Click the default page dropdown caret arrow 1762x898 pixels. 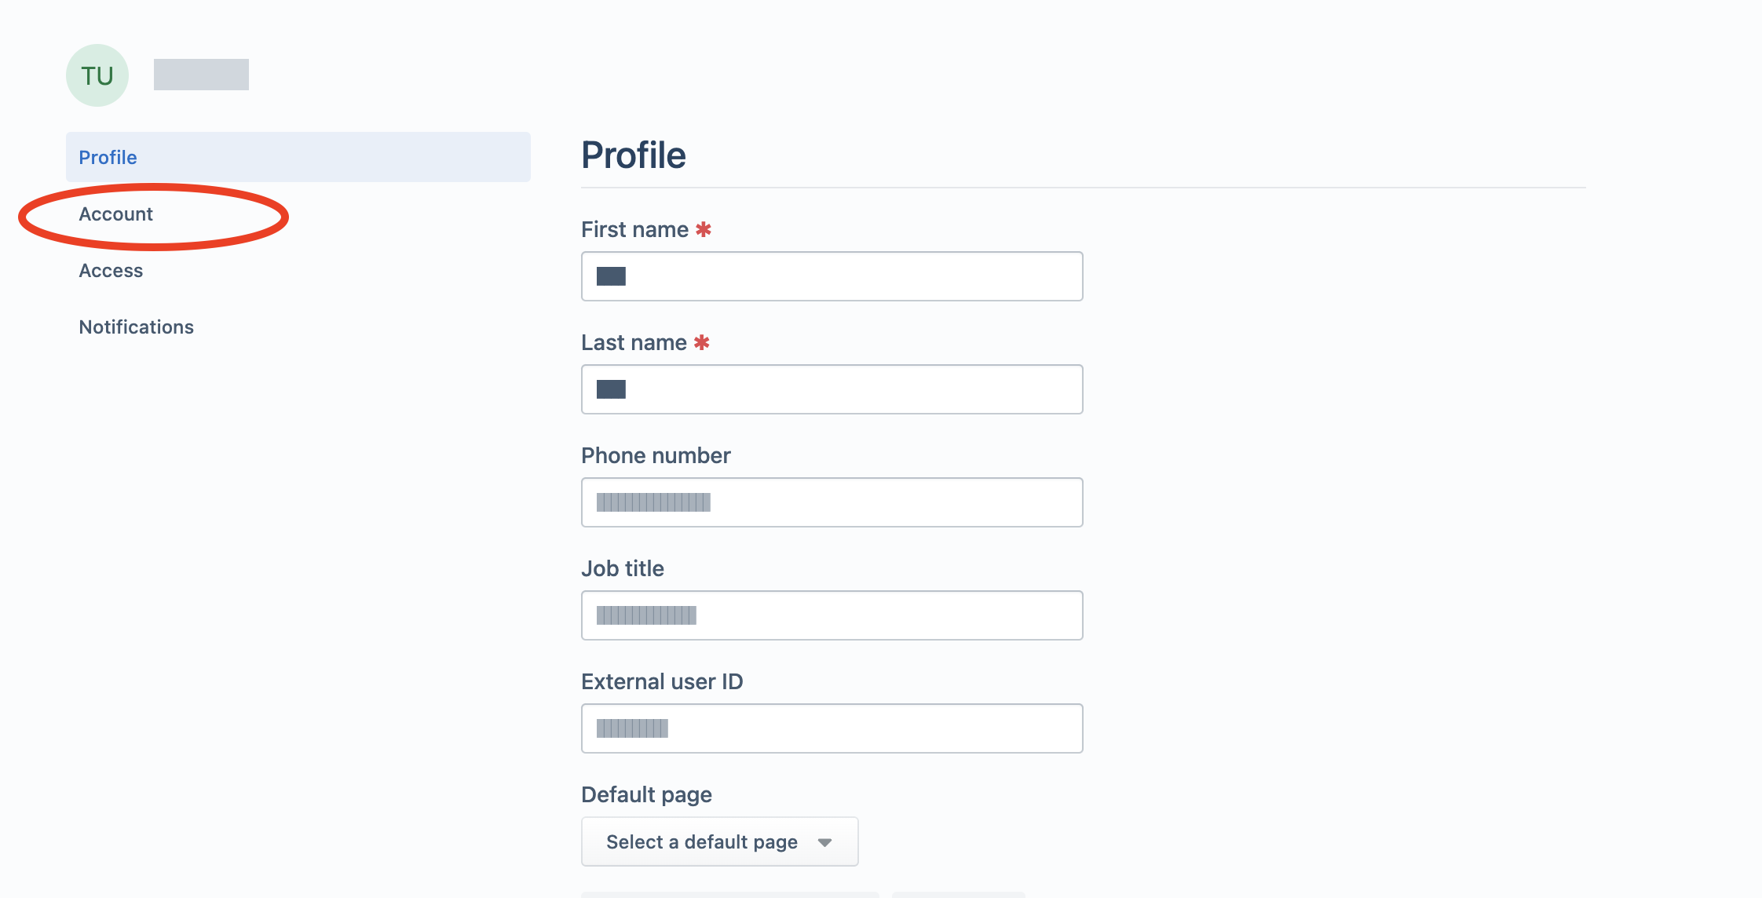click(x=824, y=842)
